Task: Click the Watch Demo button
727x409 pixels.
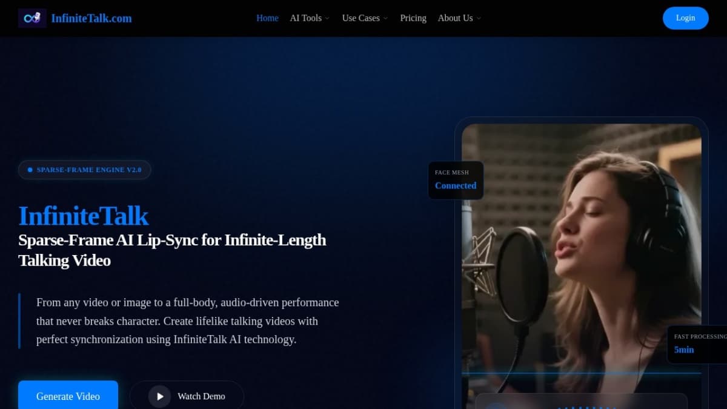Action: point(187,396)
